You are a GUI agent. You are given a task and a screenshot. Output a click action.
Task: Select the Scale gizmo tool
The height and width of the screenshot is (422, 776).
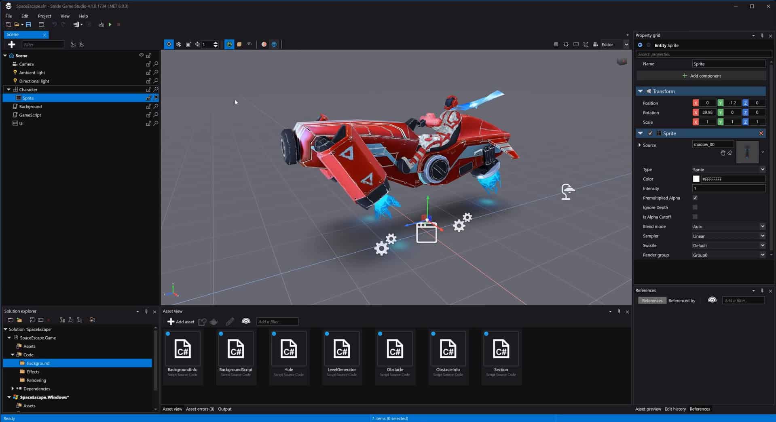click(188, 44)
